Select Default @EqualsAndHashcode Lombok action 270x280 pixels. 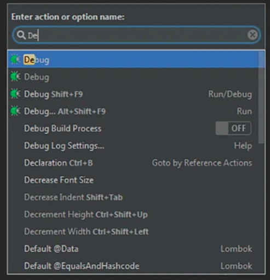click(x=133, y=266)
